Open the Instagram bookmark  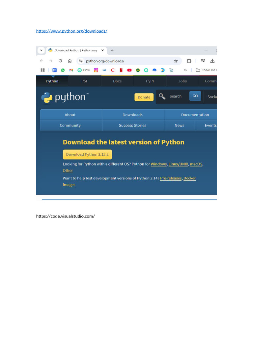click(96, 70)
